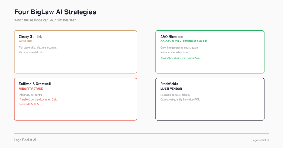
Task: Open the legalrealist.ai footer link
Action: [x=261, y=140]
